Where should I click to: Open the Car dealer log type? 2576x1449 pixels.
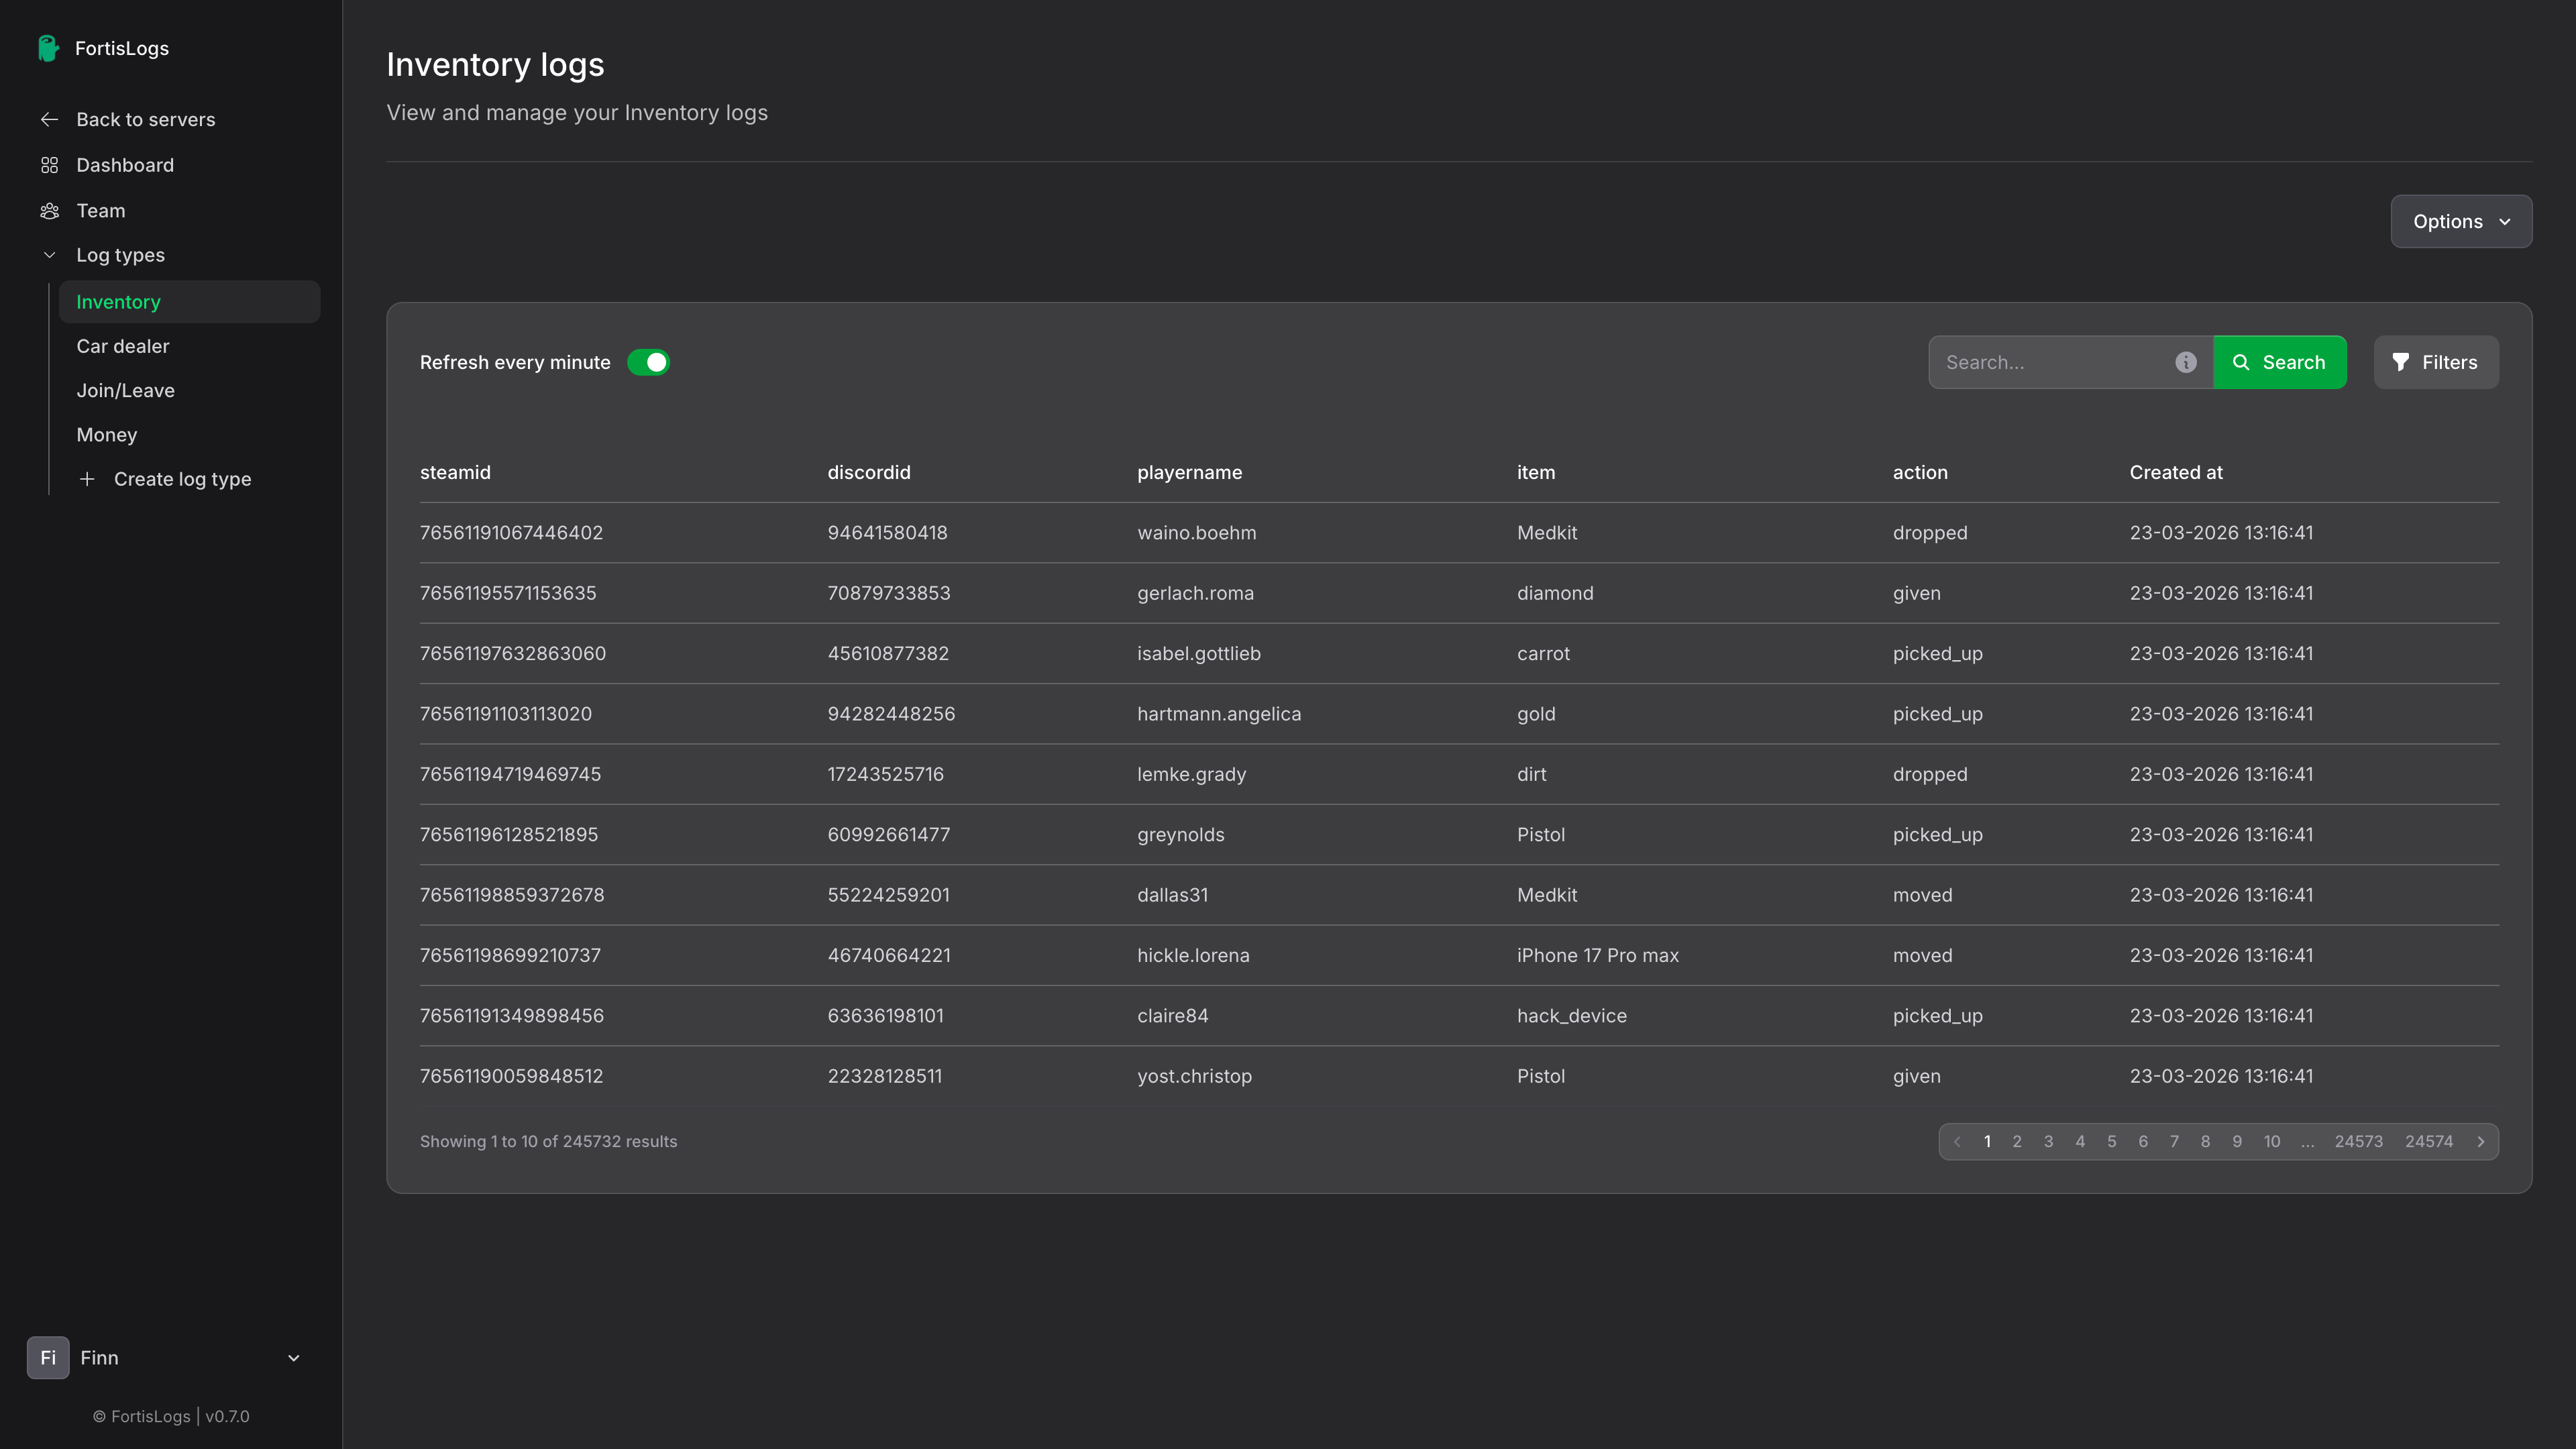123,346
